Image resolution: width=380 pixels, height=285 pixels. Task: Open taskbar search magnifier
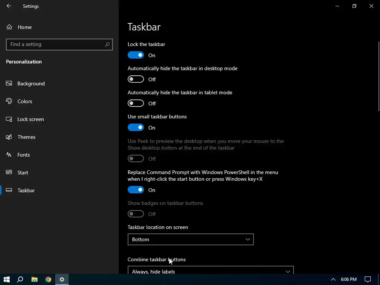(20, 279)
